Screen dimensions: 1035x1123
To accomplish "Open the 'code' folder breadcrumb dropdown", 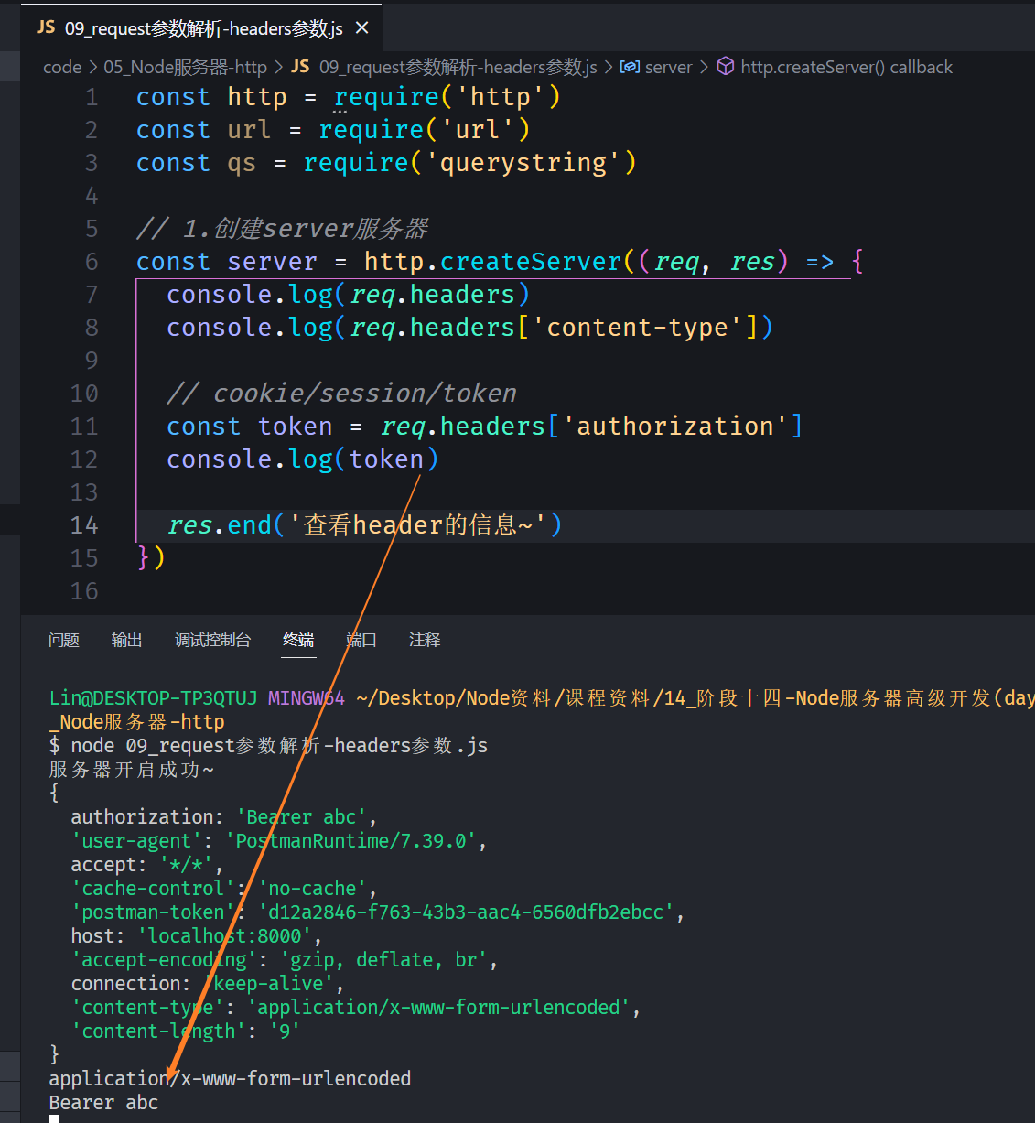I will pyautogui.click(x=62, y=67).
